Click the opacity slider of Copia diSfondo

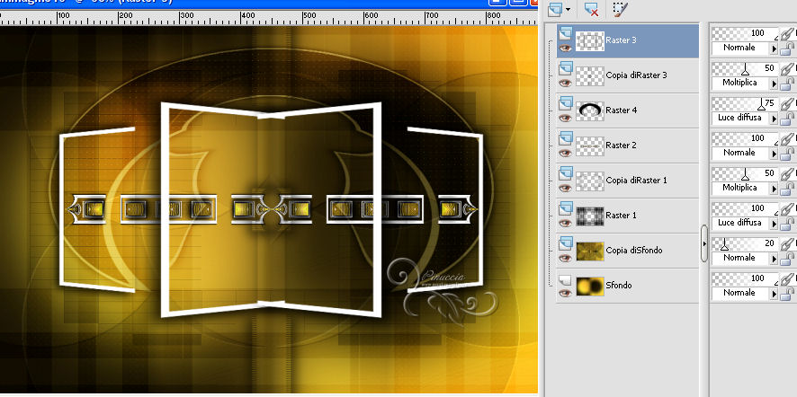tap(745, 244)
